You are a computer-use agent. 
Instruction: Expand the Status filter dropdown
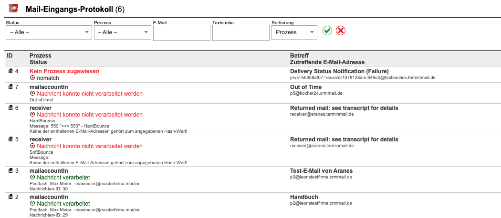click(49, 32)
